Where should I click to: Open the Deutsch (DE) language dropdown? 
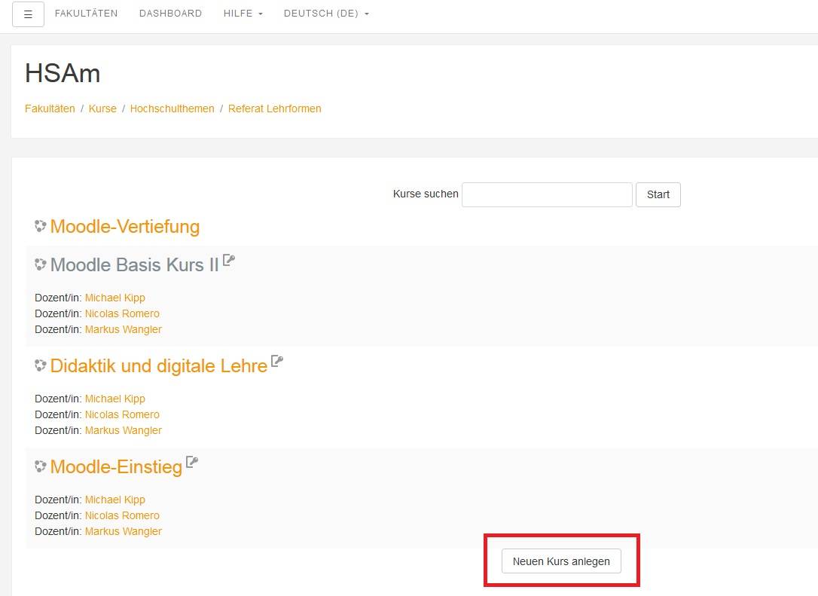[x=325, y=14]
